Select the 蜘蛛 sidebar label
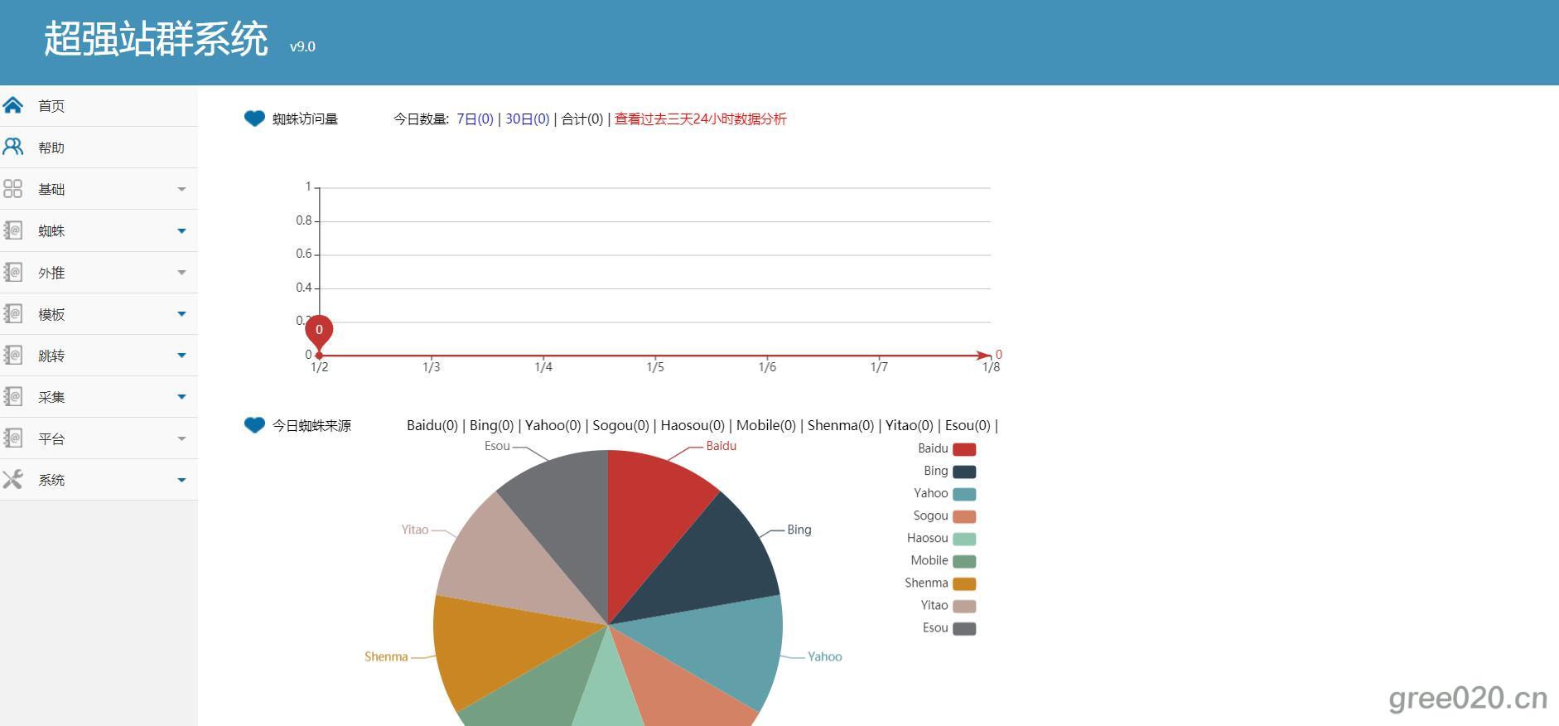 tap(51, 231)
